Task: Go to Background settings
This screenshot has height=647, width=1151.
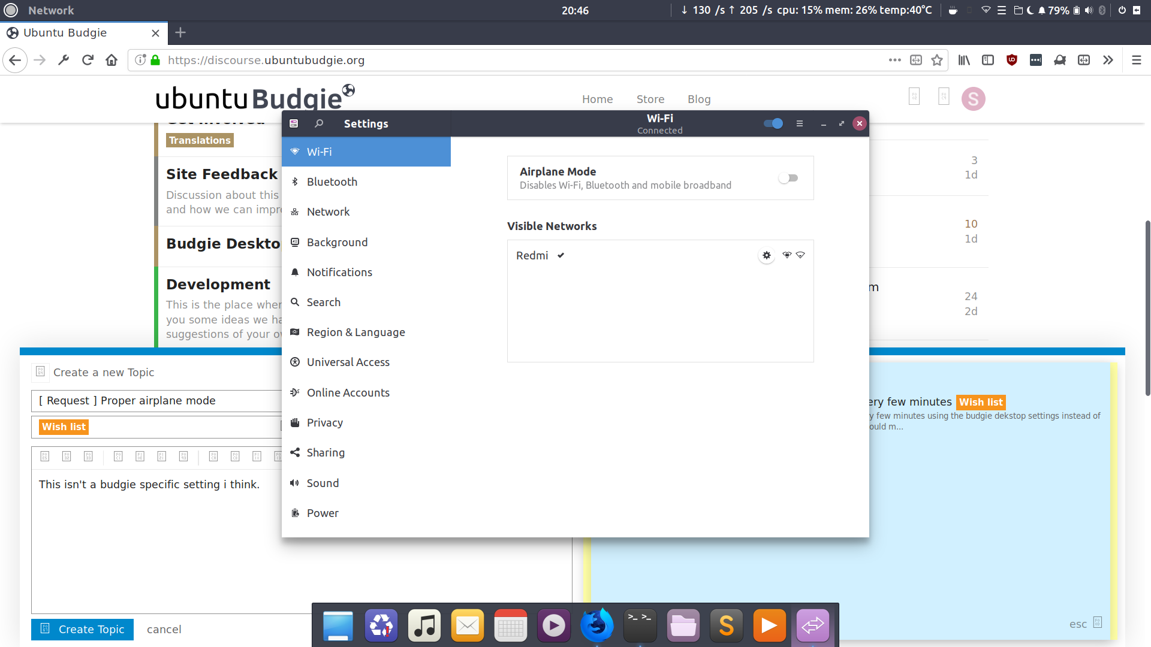Action: pos(366,242)
